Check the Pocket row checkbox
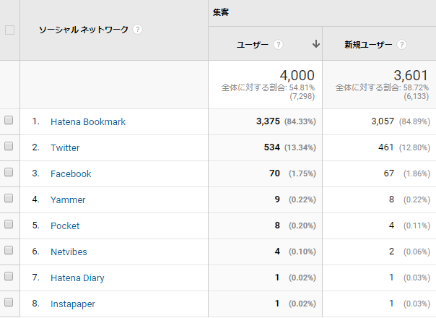The image size is (436, 318). pyautogui.click(x=9, y=224)
